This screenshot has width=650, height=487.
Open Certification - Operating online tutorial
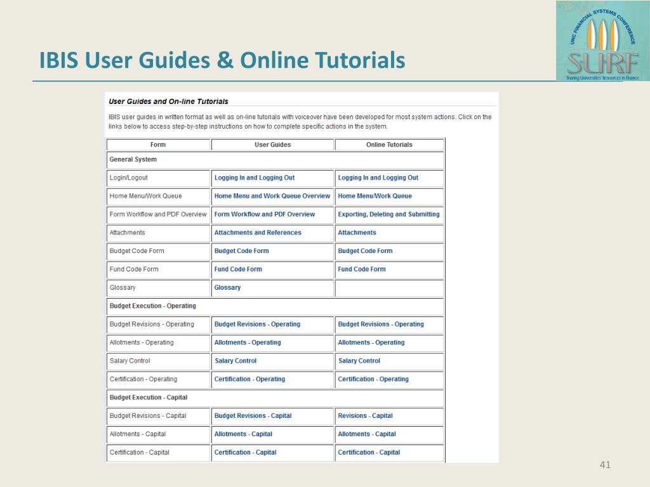[373, 379]
